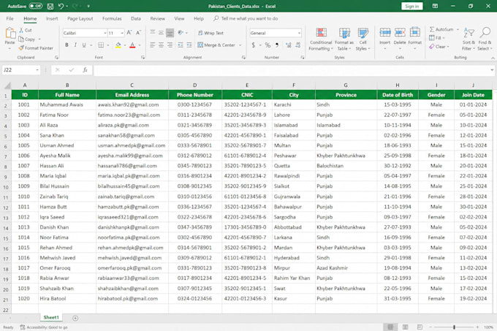Switch to Page Layout view in status bar
The image size is (497, 331).
pos(405,327)
